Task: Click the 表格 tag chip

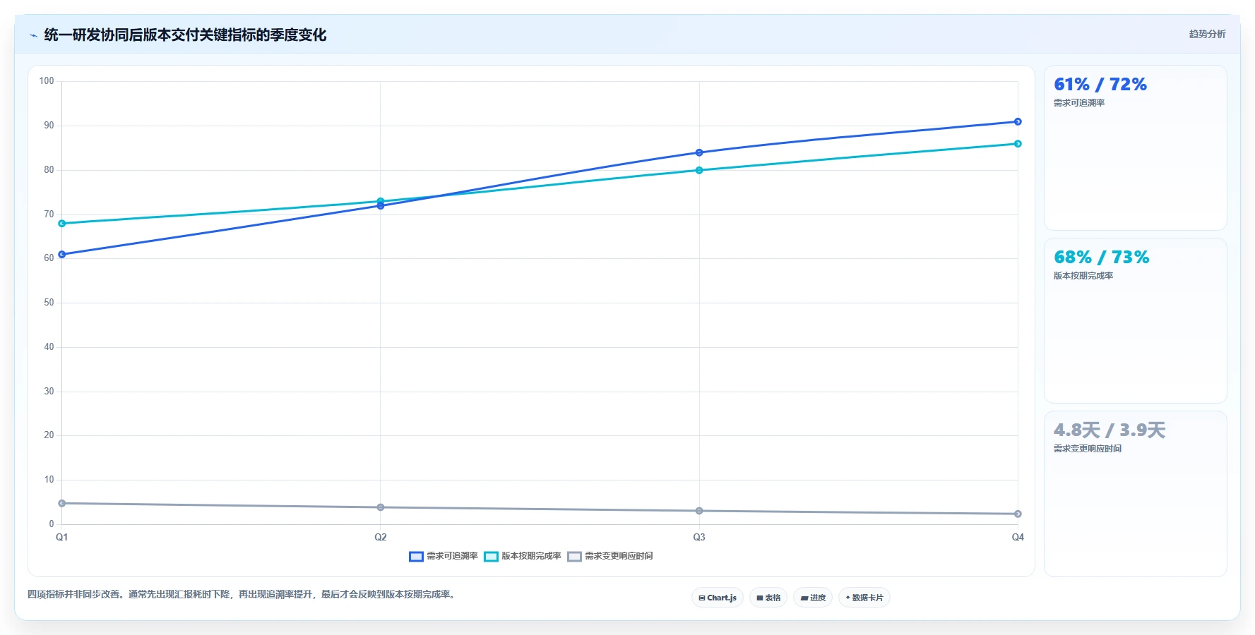Action: coord(768,598)
